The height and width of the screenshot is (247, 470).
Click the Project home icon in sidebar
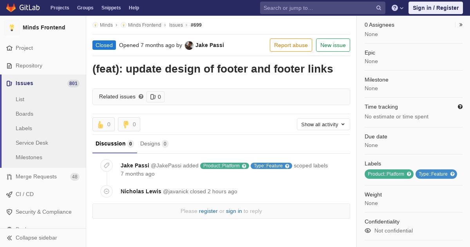tap(9, 48)
